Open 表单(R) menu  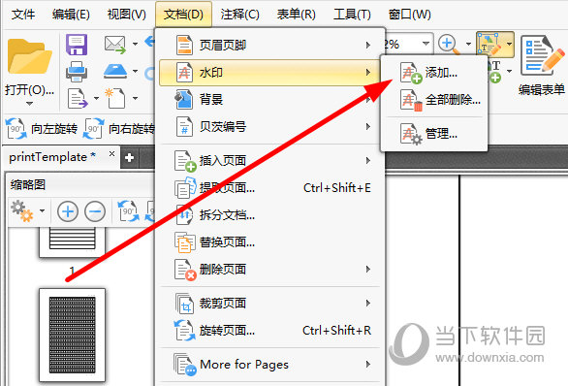click(296, 15)
